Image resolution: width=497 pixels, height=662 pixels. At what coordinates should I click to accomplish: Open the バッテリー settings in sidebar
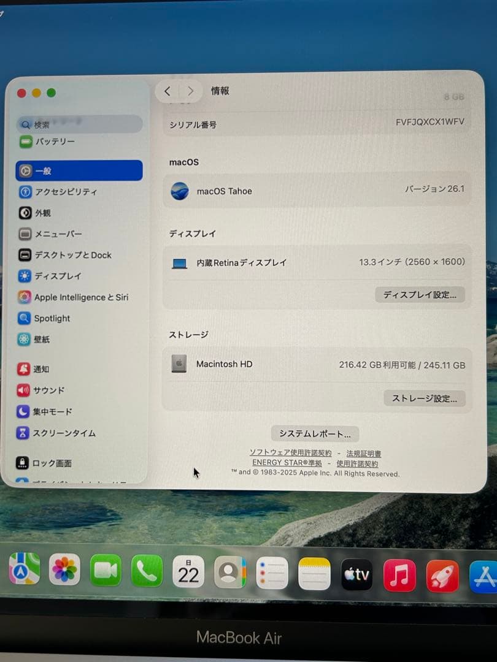click(47, 142)
